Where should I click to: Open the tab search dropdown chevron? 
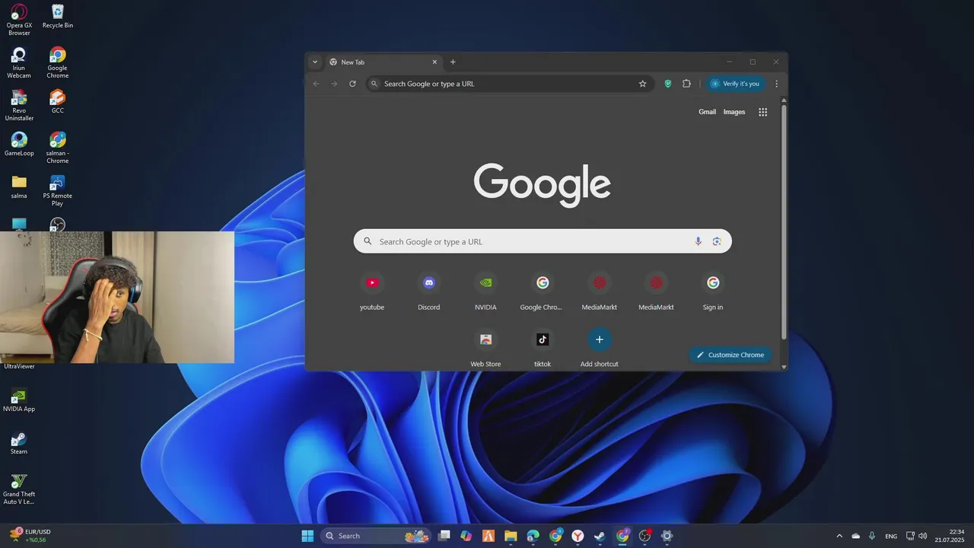tap(315, 62)
